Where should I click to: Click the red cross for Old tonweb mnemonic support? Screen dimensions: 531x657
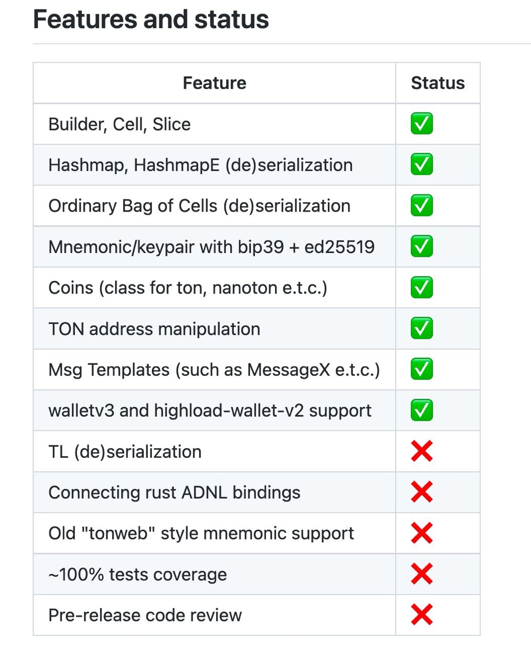coord(422,533)
